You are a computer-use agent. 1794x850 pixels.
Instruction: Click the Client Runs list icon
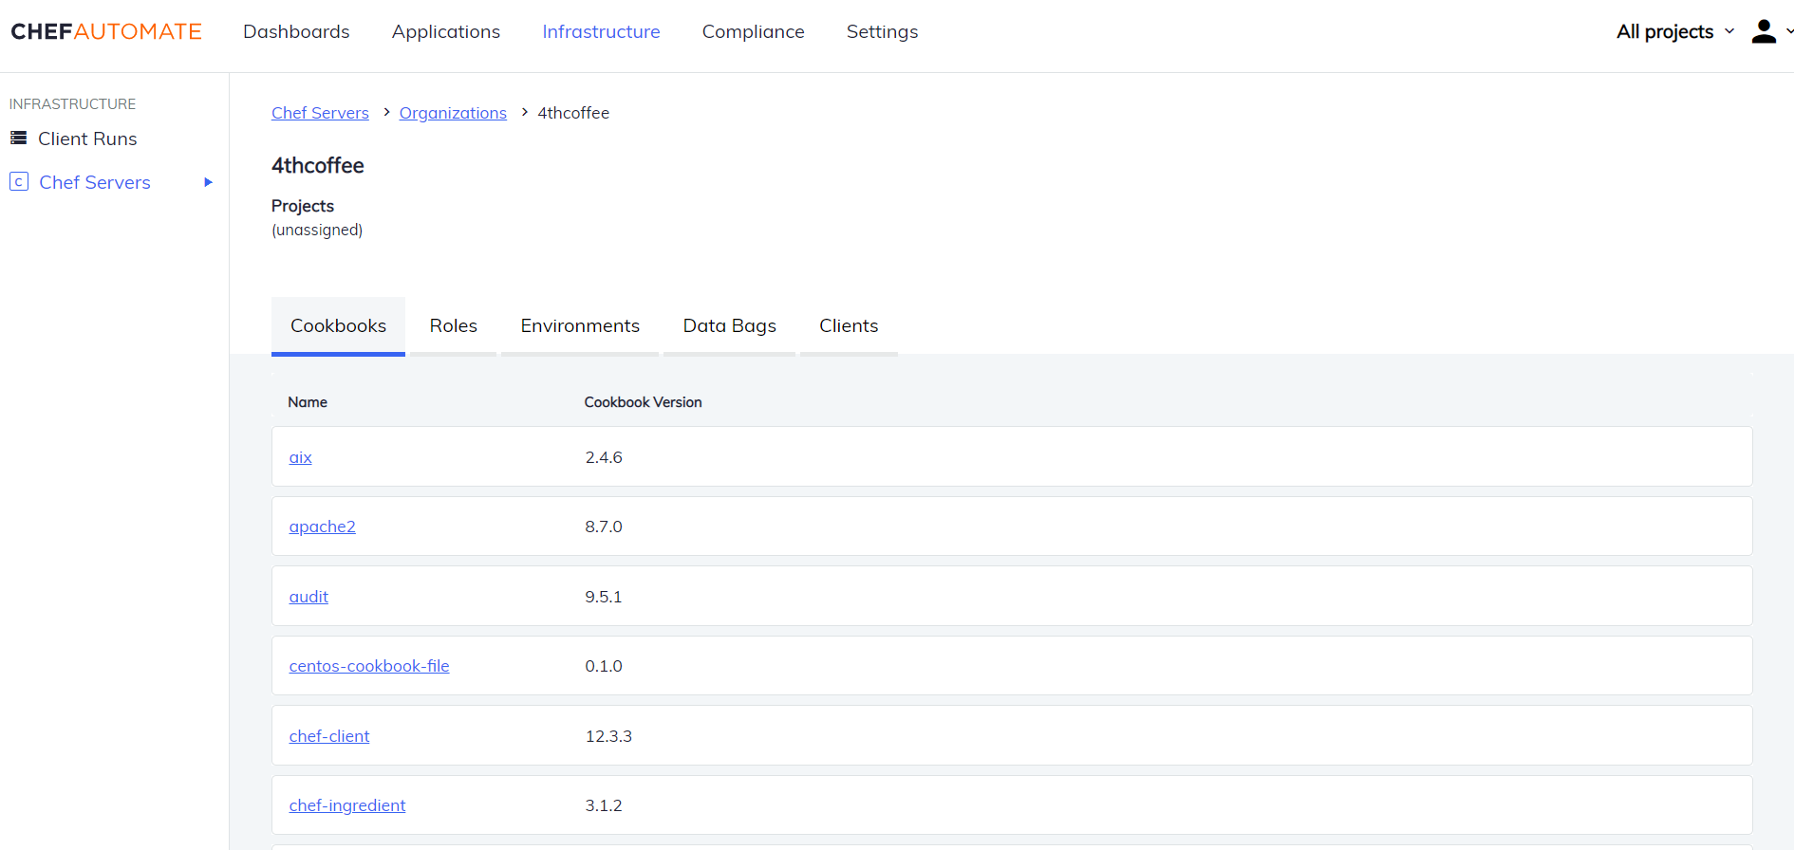(x=18, y=139)
